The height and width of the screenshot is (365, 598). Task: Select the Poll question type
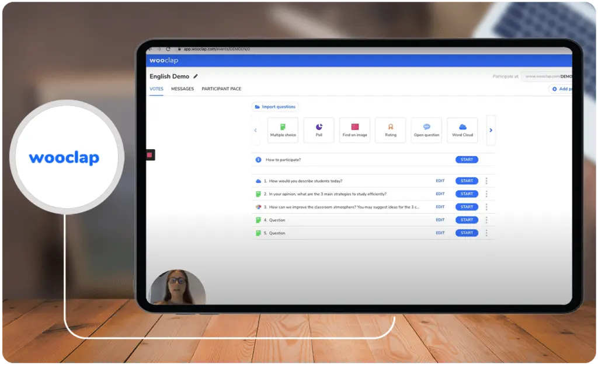319,130
